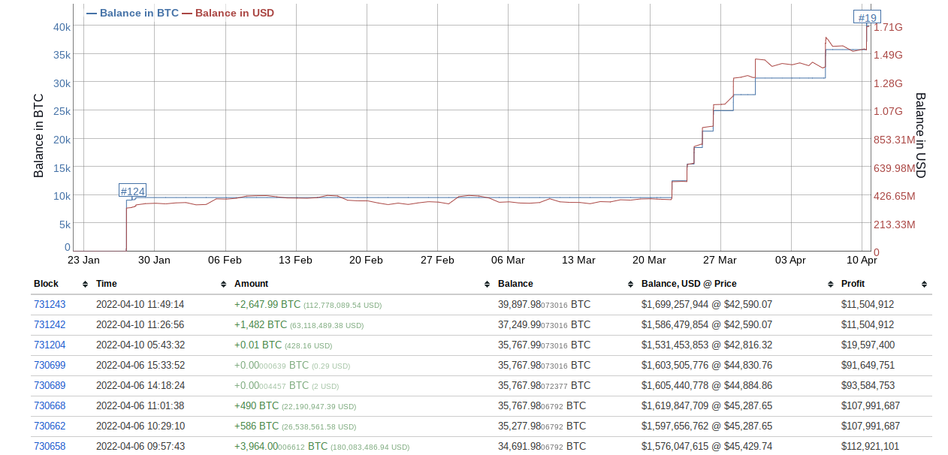Click the #19 chart annotation marker

coord(867,18)
